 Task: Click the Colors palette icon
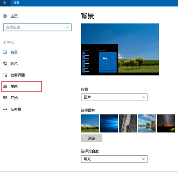pos(5,63)
